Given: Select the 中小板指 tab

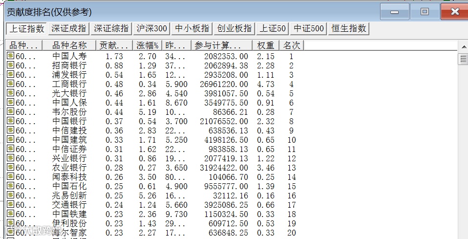Looking at the screenshot, I should pos(192,29).
